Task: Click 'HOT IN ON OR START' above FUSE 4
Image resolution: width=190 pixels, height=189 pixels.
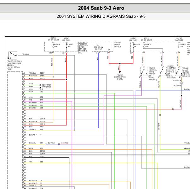Action: pyautogui.click(x=53, y=39)
